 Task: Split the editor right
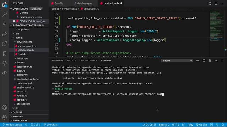pyautogui.click(x=216, y=3)
